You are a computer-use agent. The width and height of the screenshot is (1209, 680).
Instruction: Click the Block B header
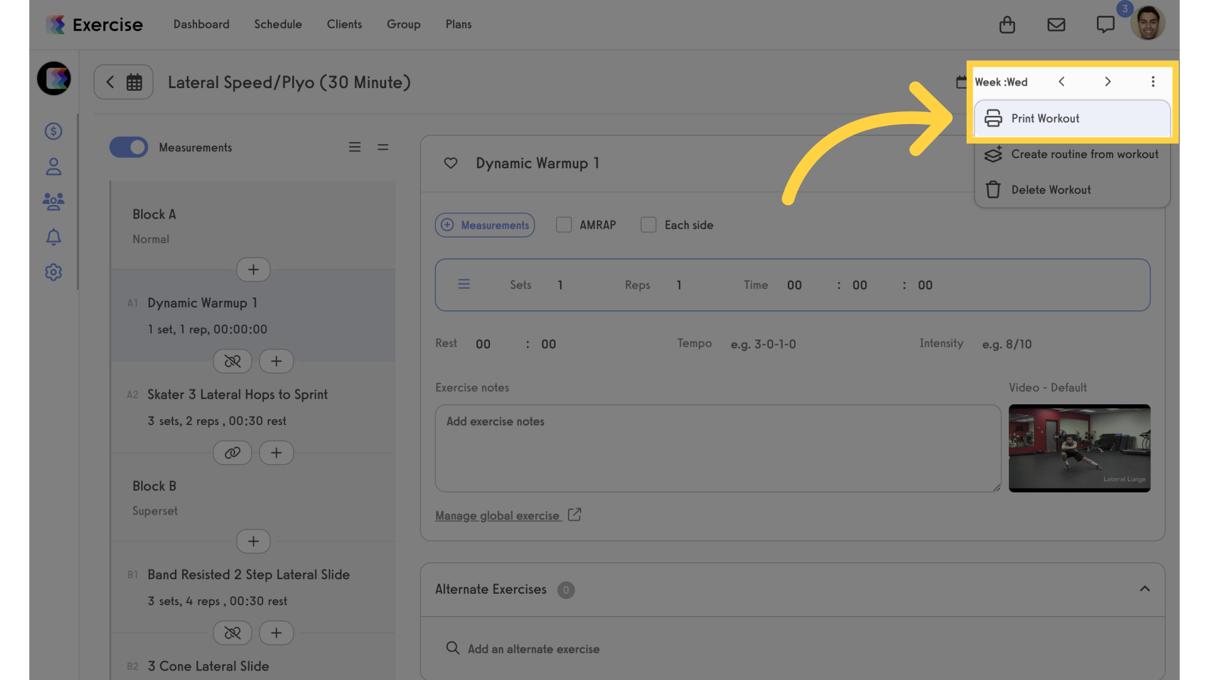click(154, 486)
